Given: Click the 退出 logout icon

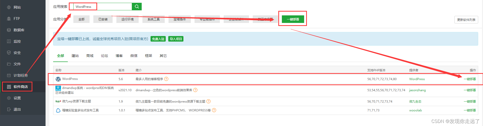Looking at the screenshot, I should point(9,109).
